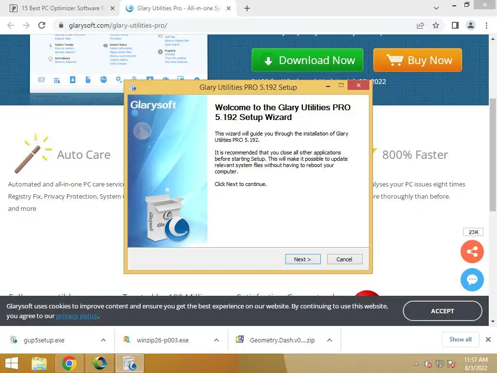The height and width of the screenshot is (373, 497).
Task: Click Show all downloads button
Action: point(460,339)
